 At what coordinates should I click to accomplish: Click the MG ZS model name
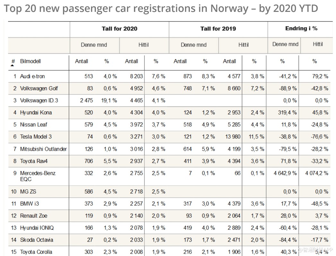tap(28, 191)
